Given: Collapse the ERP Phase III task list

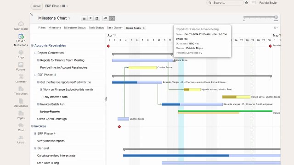Looking at the screenshot, I should 35,75.
